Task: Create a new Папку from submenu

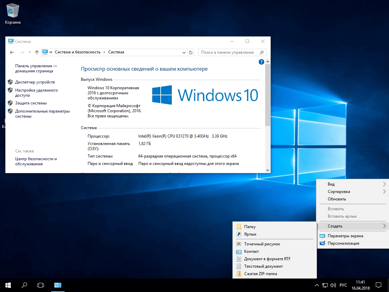Action: click(274, 226)
